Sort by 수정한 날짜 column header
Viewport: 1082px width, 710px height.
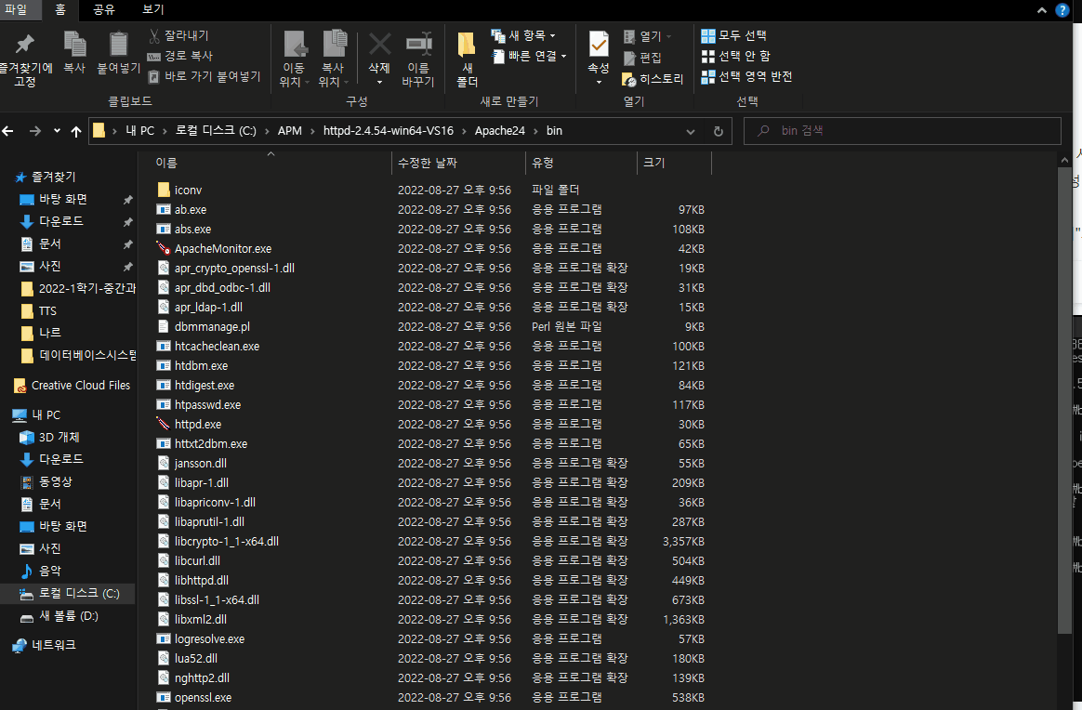459,163
